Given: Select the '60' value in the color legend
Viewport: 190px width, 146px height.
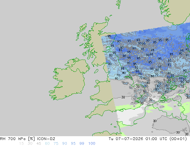Looking at the screenshot, I should pos(47,144).
